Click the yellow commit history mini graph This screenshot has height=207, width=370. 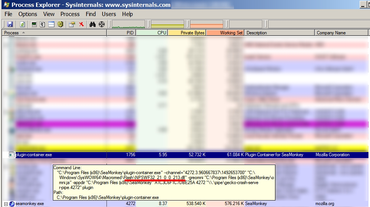(x=167, y=24)
